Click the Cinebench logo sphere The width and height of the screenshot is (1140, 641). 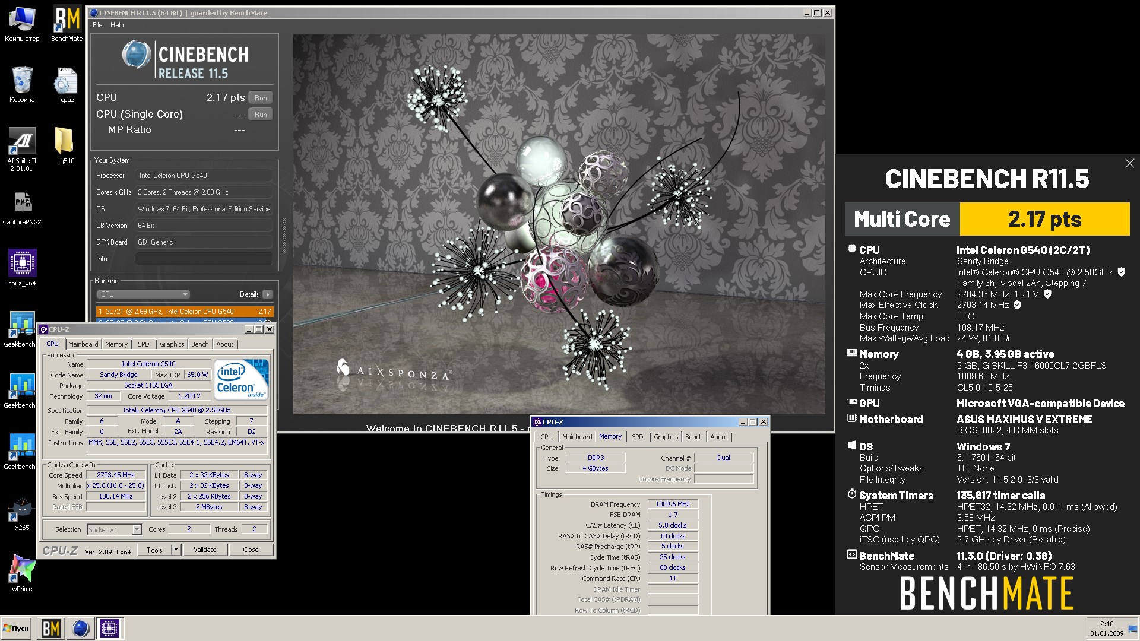[x=136, y=55]
